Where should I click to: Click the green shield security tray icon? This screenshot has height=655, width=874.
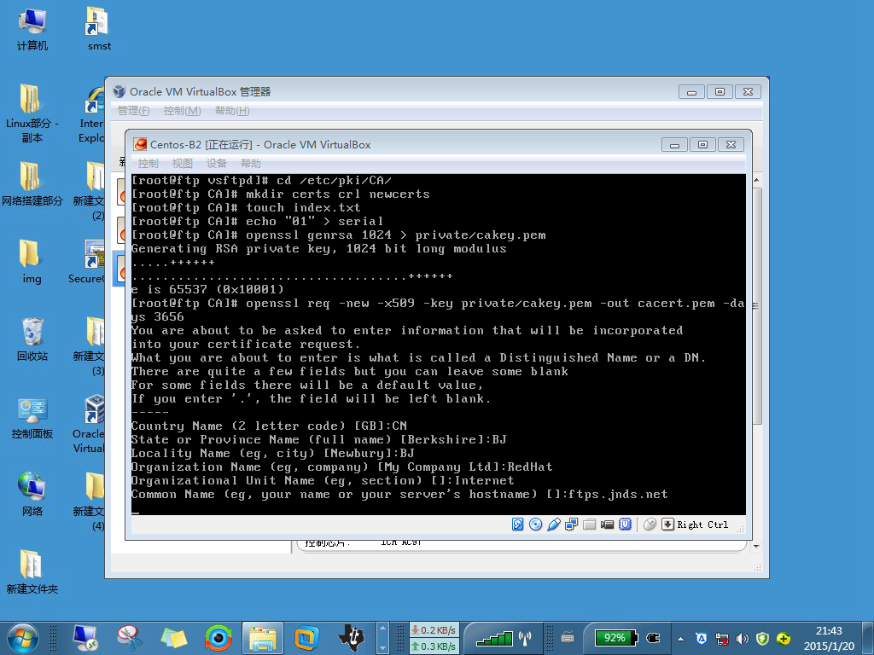coord(762,639)
